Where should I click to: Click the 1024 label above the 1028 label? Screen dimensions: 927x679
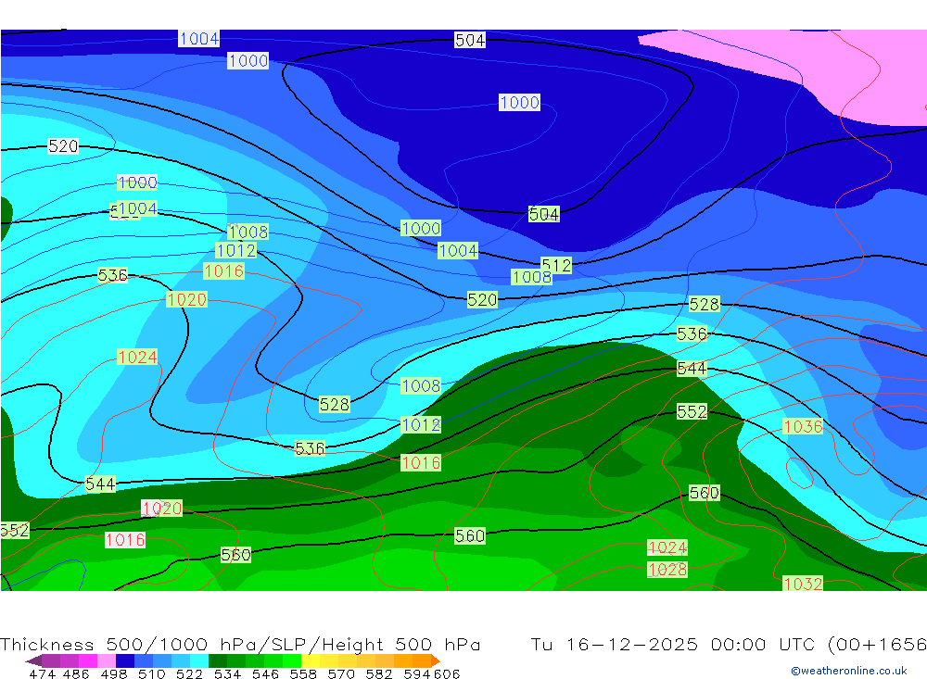point(667,547)
